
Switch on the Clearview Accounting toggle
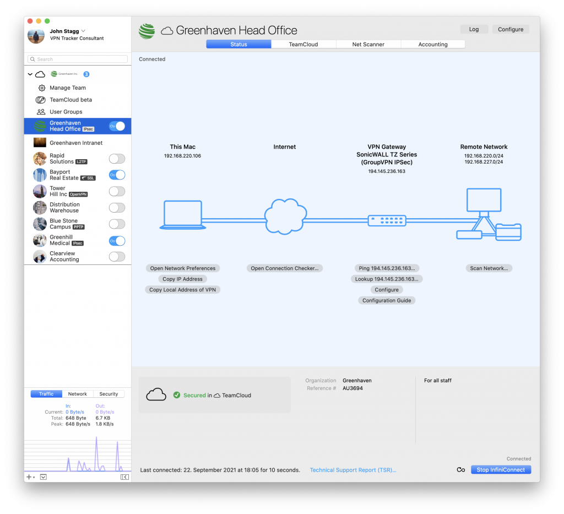(x=117, y=257)
